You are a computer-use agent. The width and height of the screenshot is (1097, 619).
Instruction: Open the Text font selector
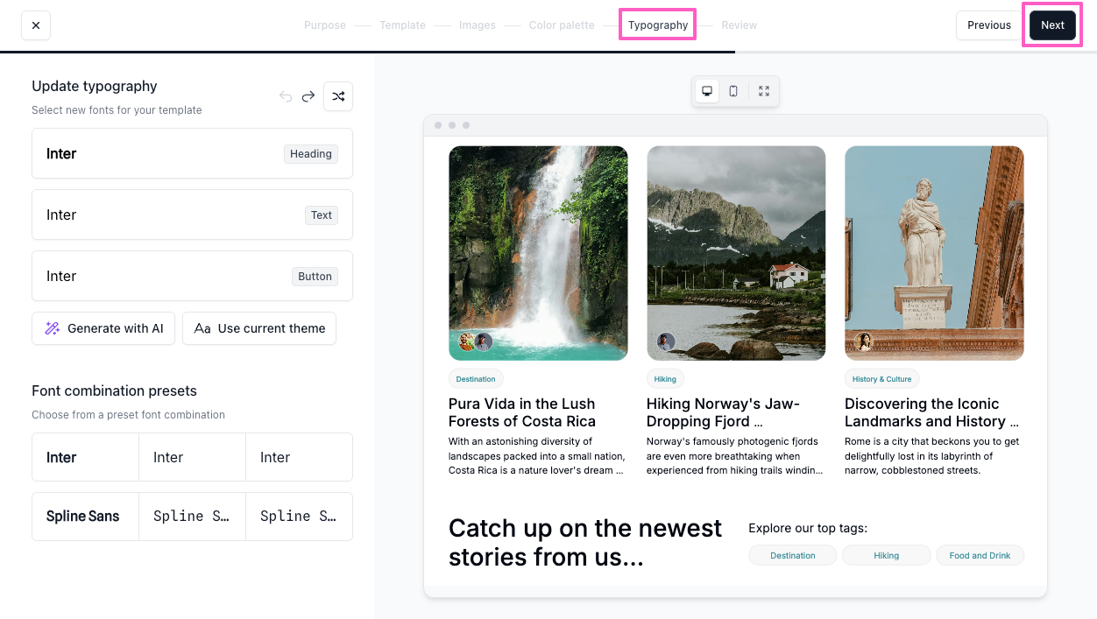pos(192,215)
